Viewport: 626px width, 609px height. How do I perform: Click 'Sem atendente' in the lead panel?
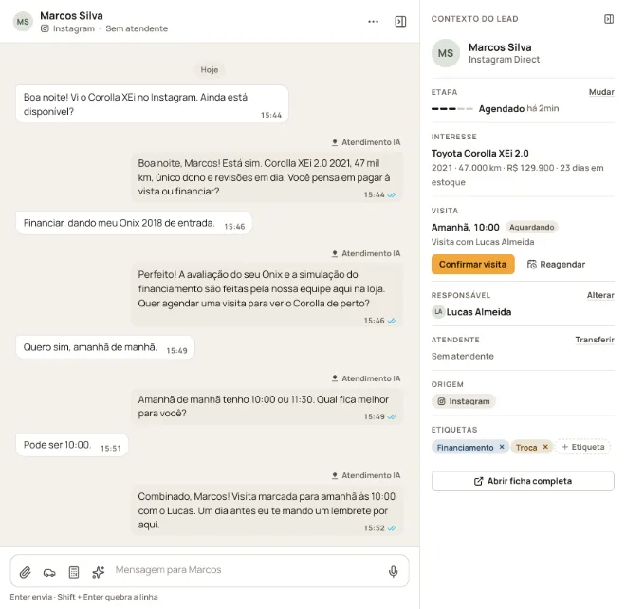462,357
